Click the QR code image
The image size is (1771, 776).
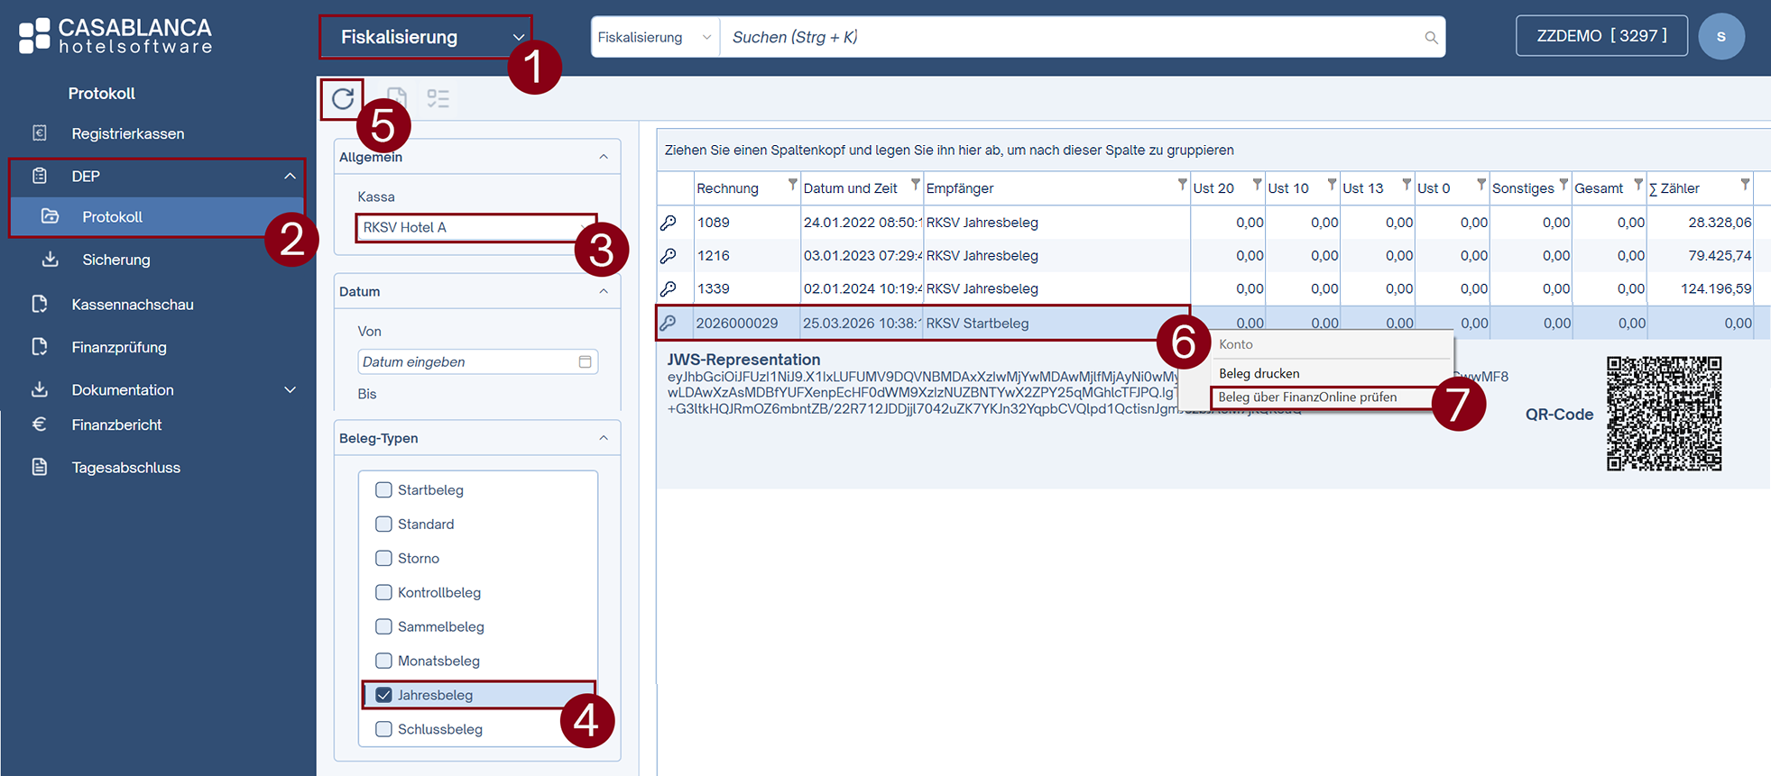[1664, 414]
